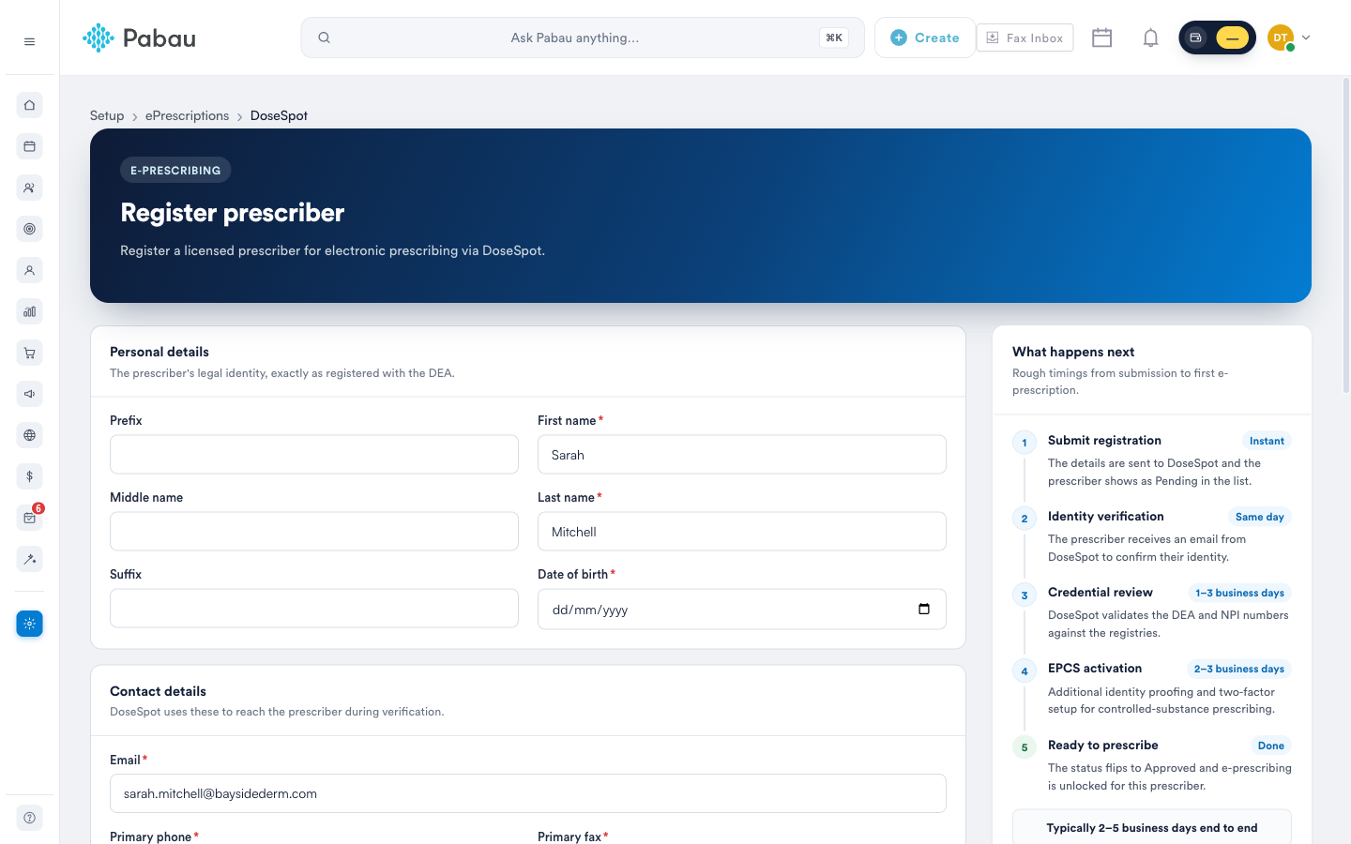Open the bar chart Reports icon
The image size is (1351, 844).
click(x=29, y=311)
